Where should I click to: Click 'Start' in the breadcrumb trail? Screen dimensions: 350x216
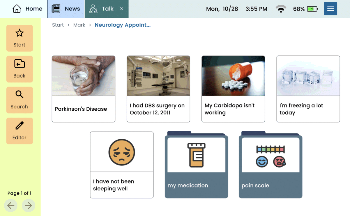[58, 25]
